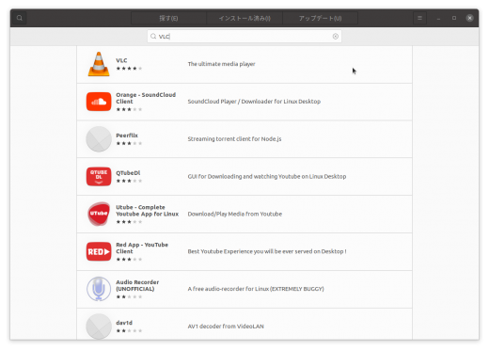Switch to the アップデート(U) tab
Viewport: 489px width, 351px height.
pyautogui.click(x=320, y=18)
